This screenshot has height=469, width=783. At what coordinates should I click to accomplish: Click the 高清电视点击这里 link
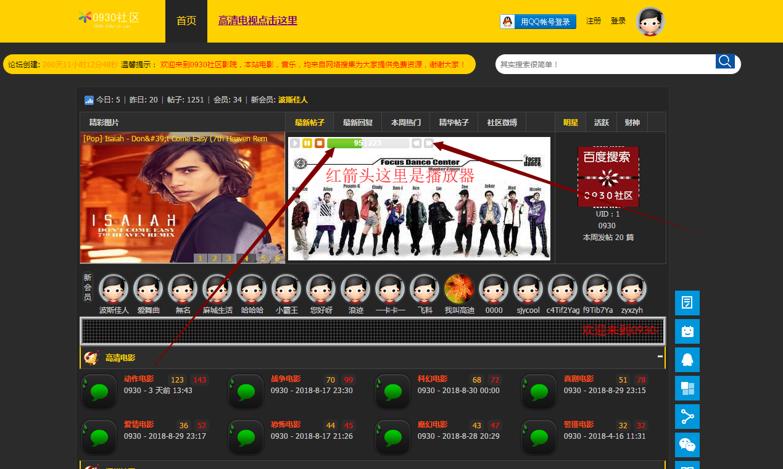tap(258, 20)
